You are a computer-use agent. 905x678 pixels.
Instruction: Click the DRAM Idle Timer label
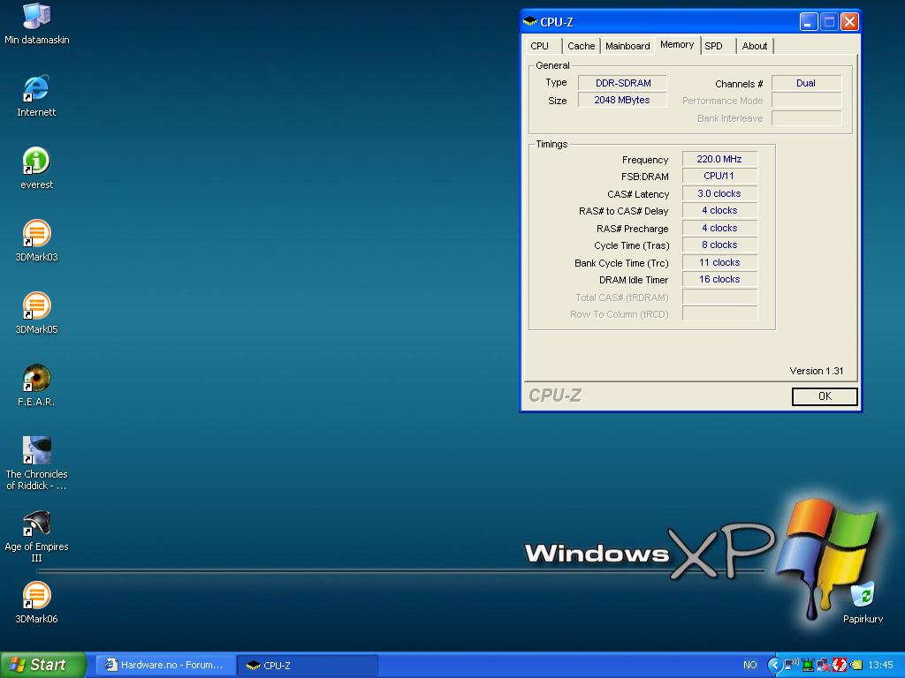(x=633, y=280)
